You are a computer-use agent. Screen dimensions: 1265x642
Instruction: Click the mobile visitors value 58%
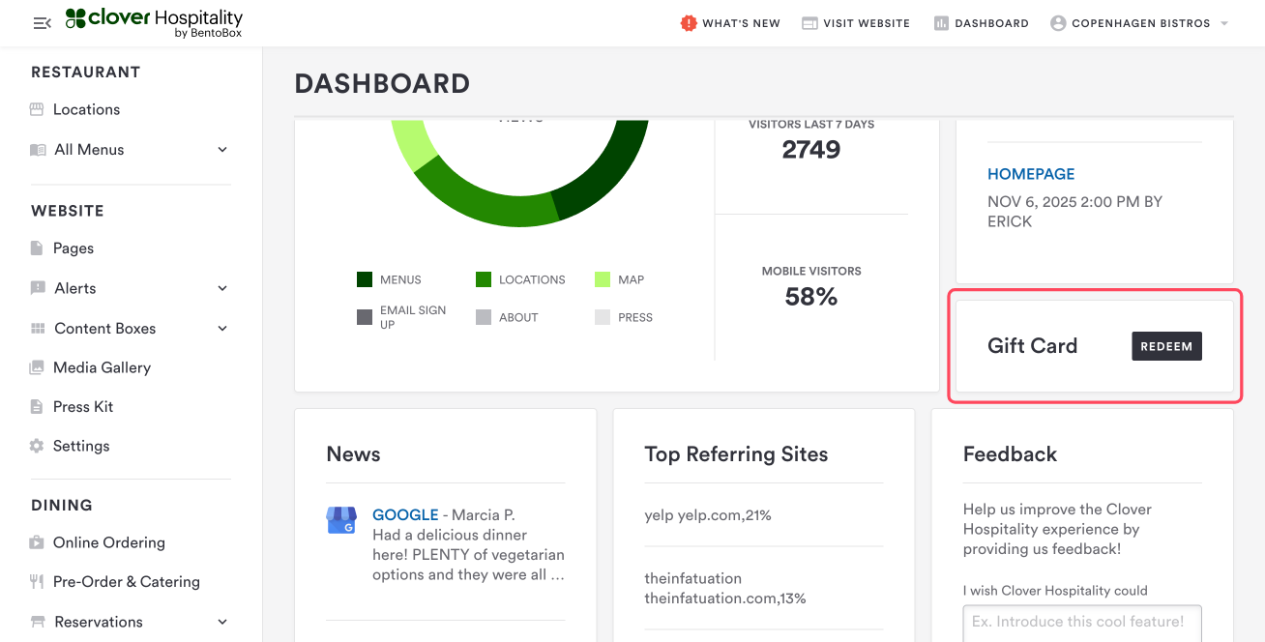(x=811, y=297)
